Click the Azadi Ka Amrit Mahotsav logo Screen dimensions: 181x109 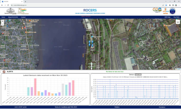(x=23, y=11)
